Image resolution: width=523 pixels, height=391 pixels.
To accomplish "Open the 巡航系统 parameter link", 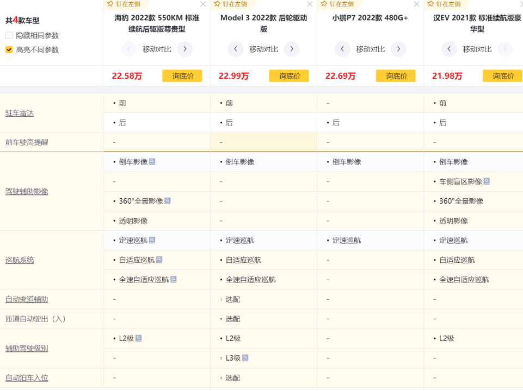I will (20, 260).
